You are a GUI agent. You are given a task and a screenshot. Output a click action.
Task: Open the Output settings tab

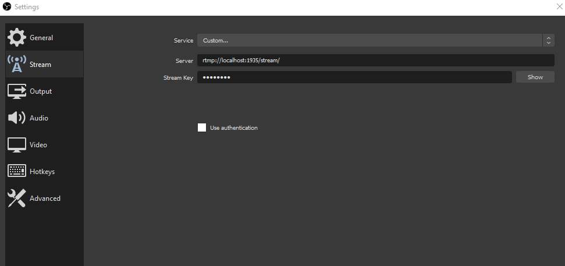click(45, 91)
